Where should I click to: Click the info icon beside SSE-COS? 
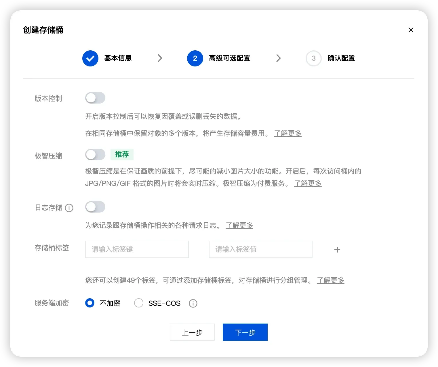pyautogui.click(x=193, y=303)
